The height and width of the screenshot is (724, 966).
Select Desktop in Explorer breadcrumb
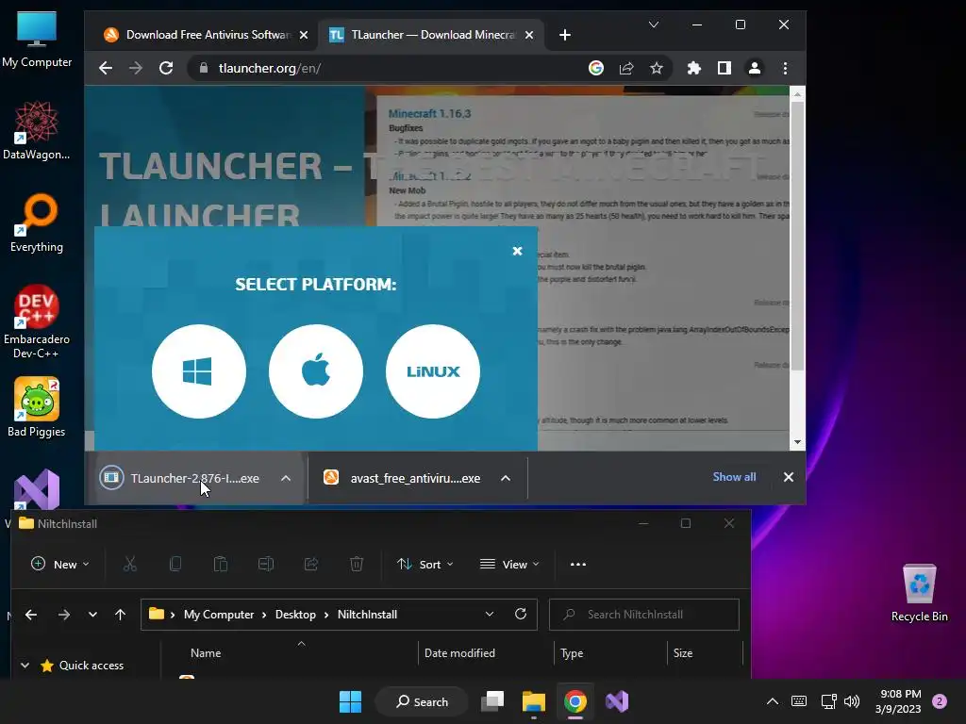click(295, 615)
